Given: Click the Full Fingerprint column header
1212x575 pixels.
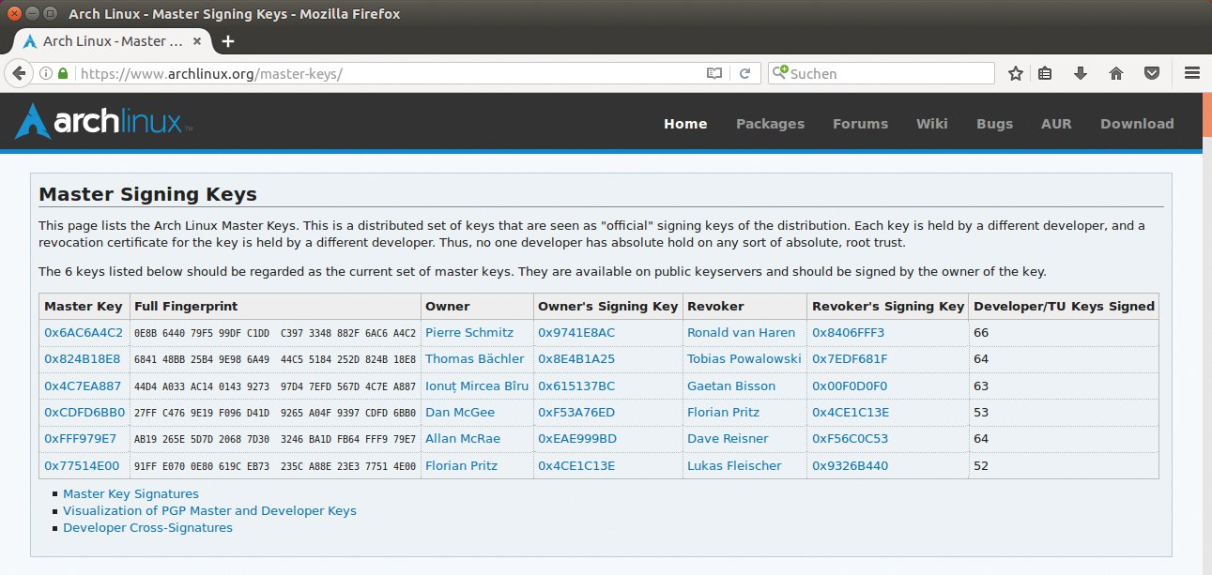Looking at the screenshot, I should 186,307.
